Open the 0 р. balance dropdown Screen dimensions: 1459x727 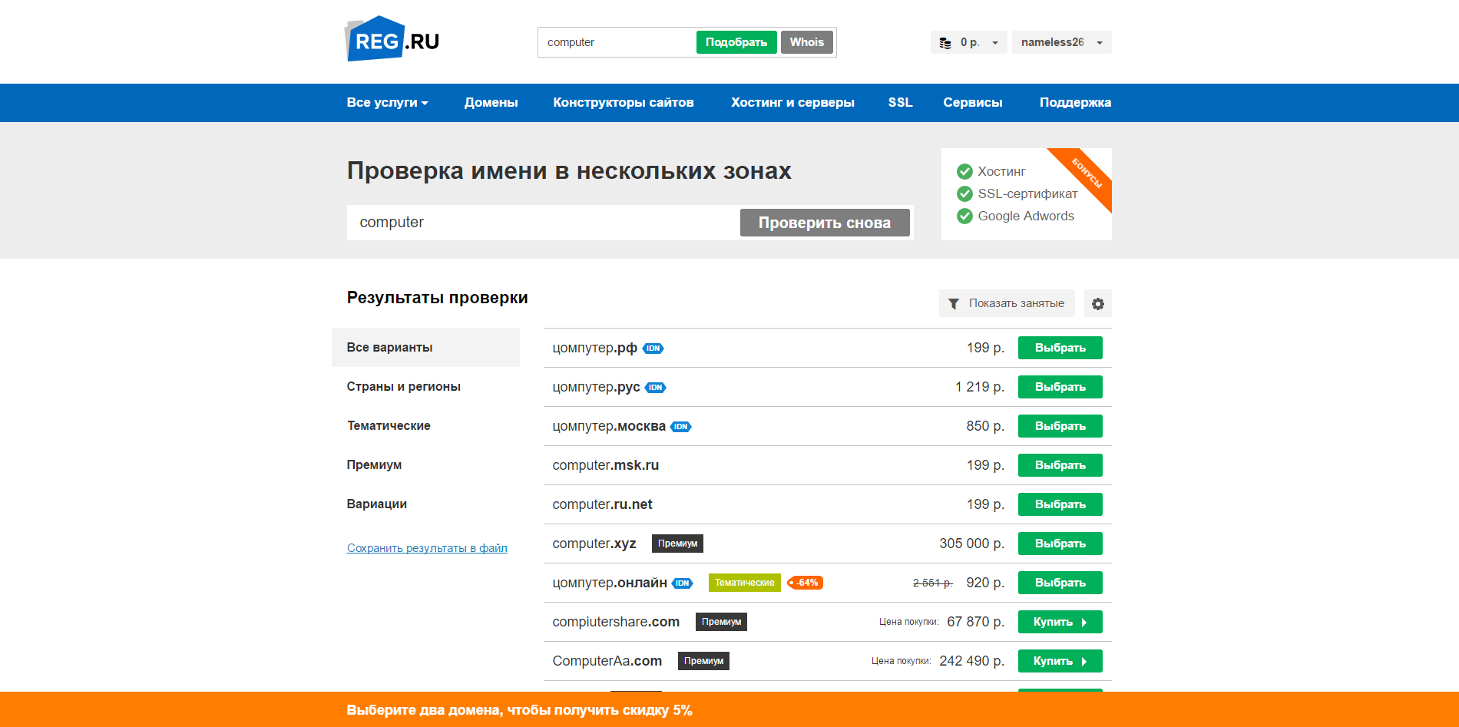[x=969, y=42]
